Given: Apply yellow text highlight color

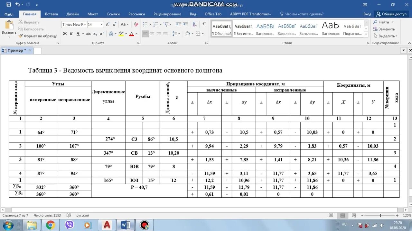Looking at the screenshot, I should point(121,34).
